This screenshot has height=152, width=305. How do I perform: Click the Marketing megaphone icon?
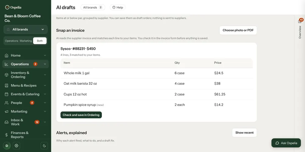[6, 111]
